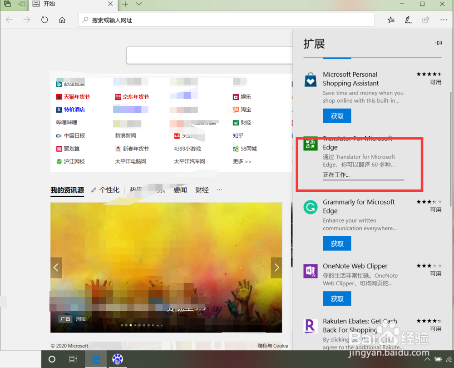Click the page search box
The width and height of the screenshot is (454, 368).
[x=209, y=55]
